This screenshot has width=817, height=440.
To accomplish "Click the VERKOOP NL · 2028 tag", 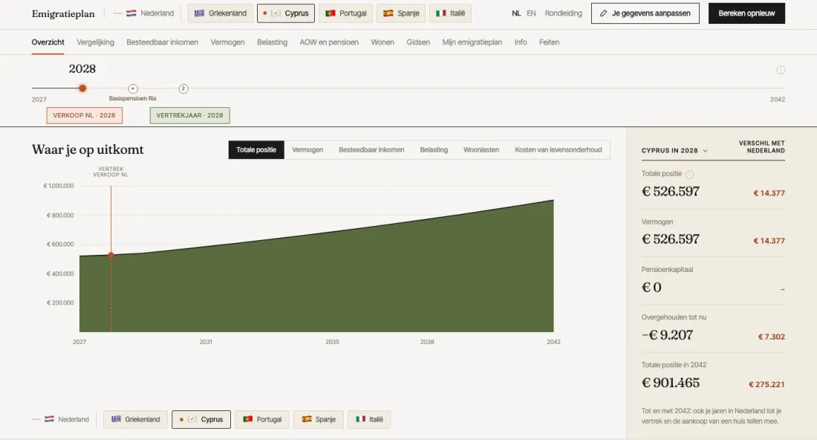I will click(x=85, y=115).
